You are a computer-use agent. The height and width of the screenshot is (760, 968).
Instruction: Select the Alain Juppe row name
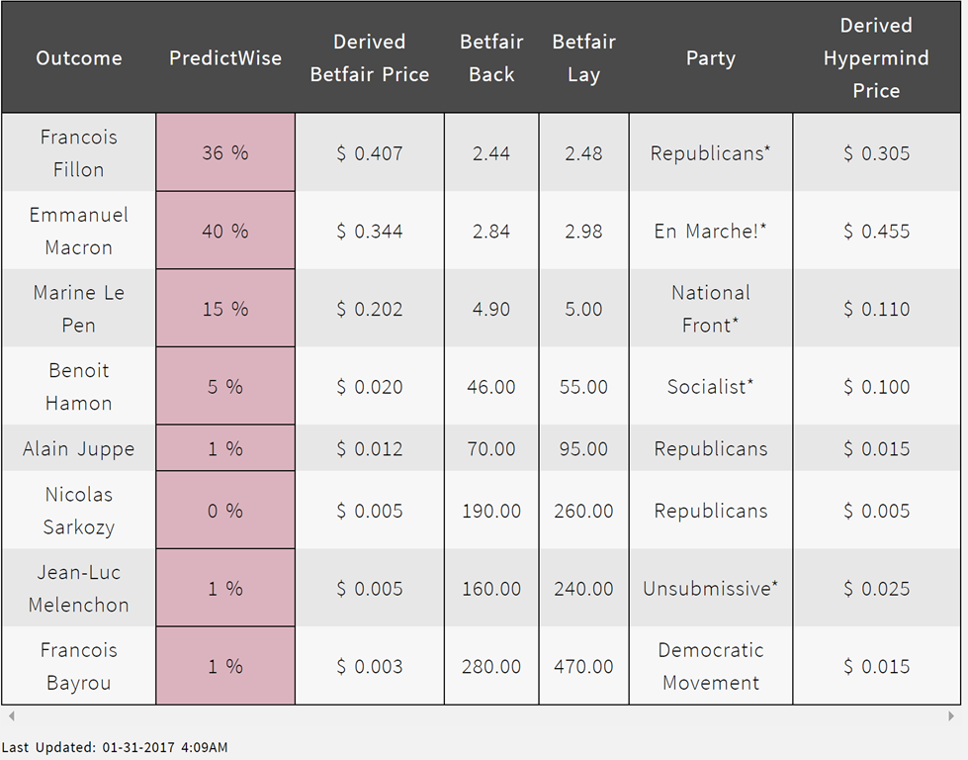78,448
